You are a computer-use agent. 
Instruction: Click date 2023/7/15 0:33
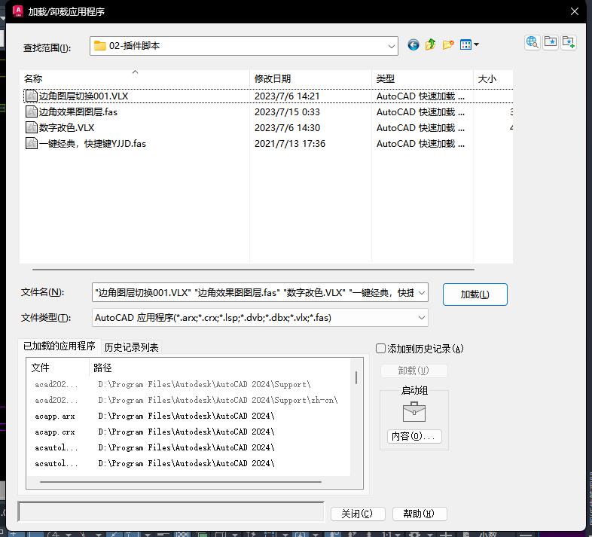[287, 111]
